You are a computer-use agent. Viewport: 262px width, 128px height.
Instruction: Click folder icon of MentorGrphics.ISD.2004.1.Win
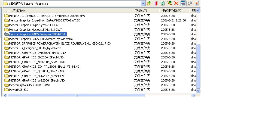7,85
